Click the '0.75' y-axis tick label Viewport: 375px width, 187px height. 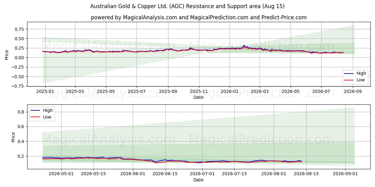click(20, 29)
